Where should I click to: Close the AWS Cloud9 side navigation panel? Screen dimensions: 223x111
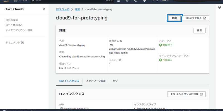pyautogui.click(x=43, y=9)
